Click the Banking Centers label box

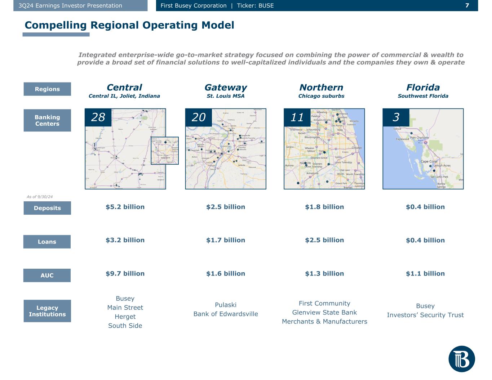tap(47, 120)
